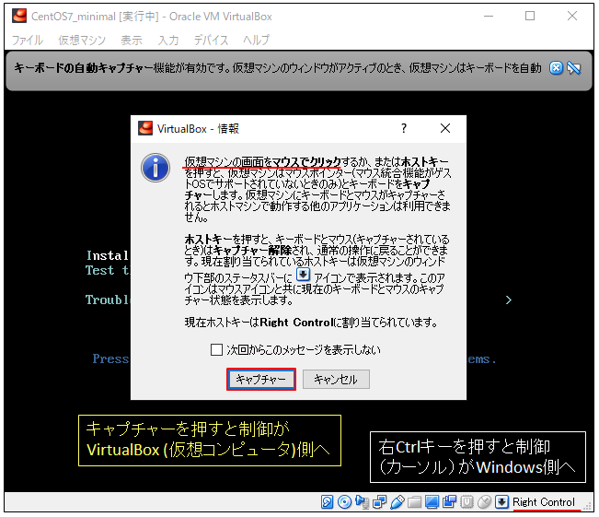
Task: Click the keyboard capture arrow icon
Action: coord(501,502)
